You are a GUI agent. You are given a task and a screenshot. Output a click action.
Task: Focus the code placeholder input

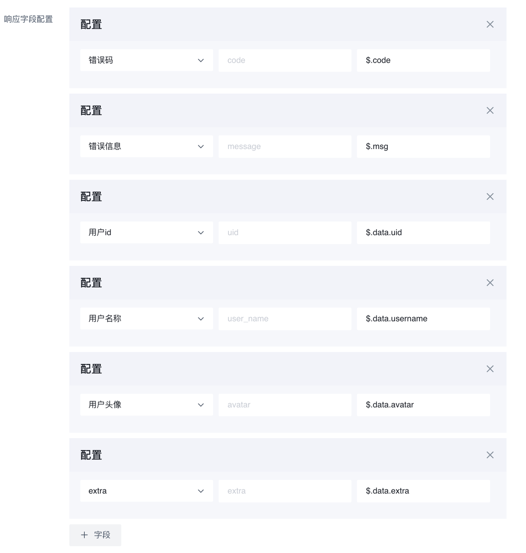285,60
